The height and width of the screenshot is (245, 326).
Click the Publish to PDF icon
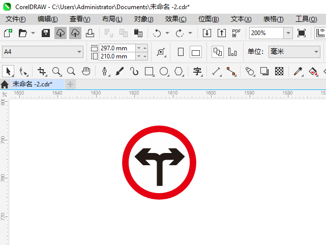(236, 33)
